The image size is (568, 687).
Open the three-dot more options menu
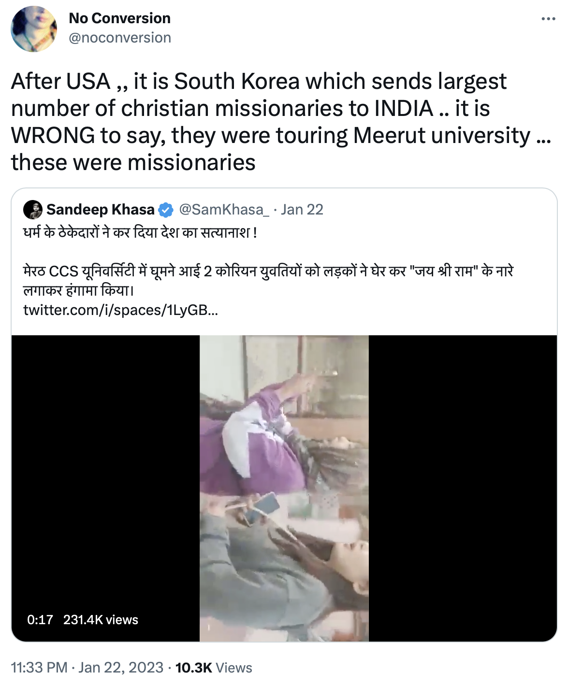pyautogui.click(x=548, y=19)
